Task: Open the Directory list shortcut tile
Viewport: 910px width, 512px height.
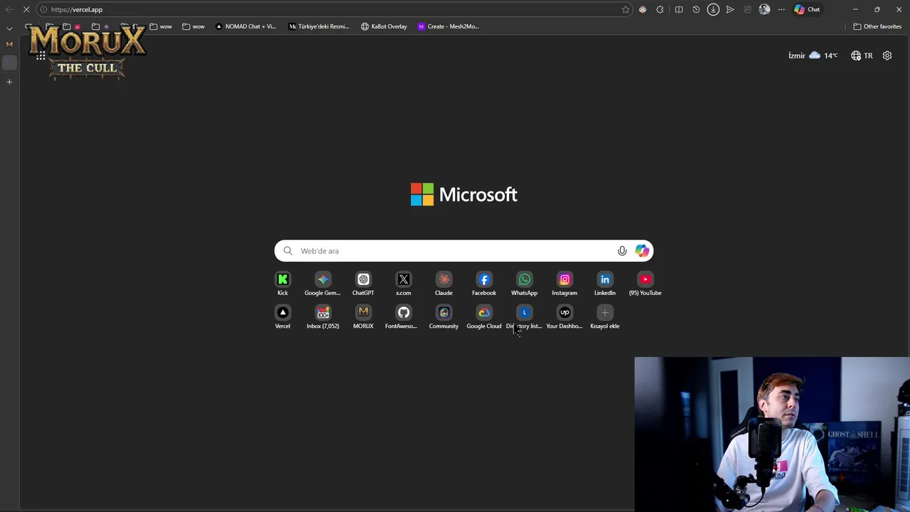Action: (524, 316)
